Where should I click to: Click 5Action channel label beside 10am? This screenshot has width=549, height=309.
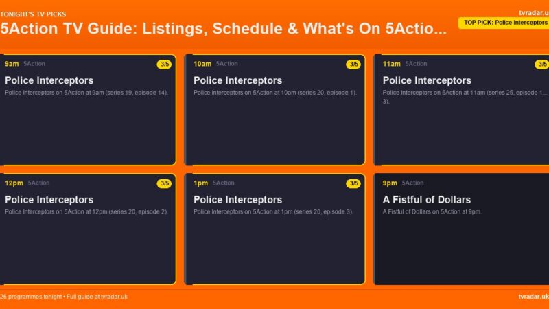pos(227,64)
